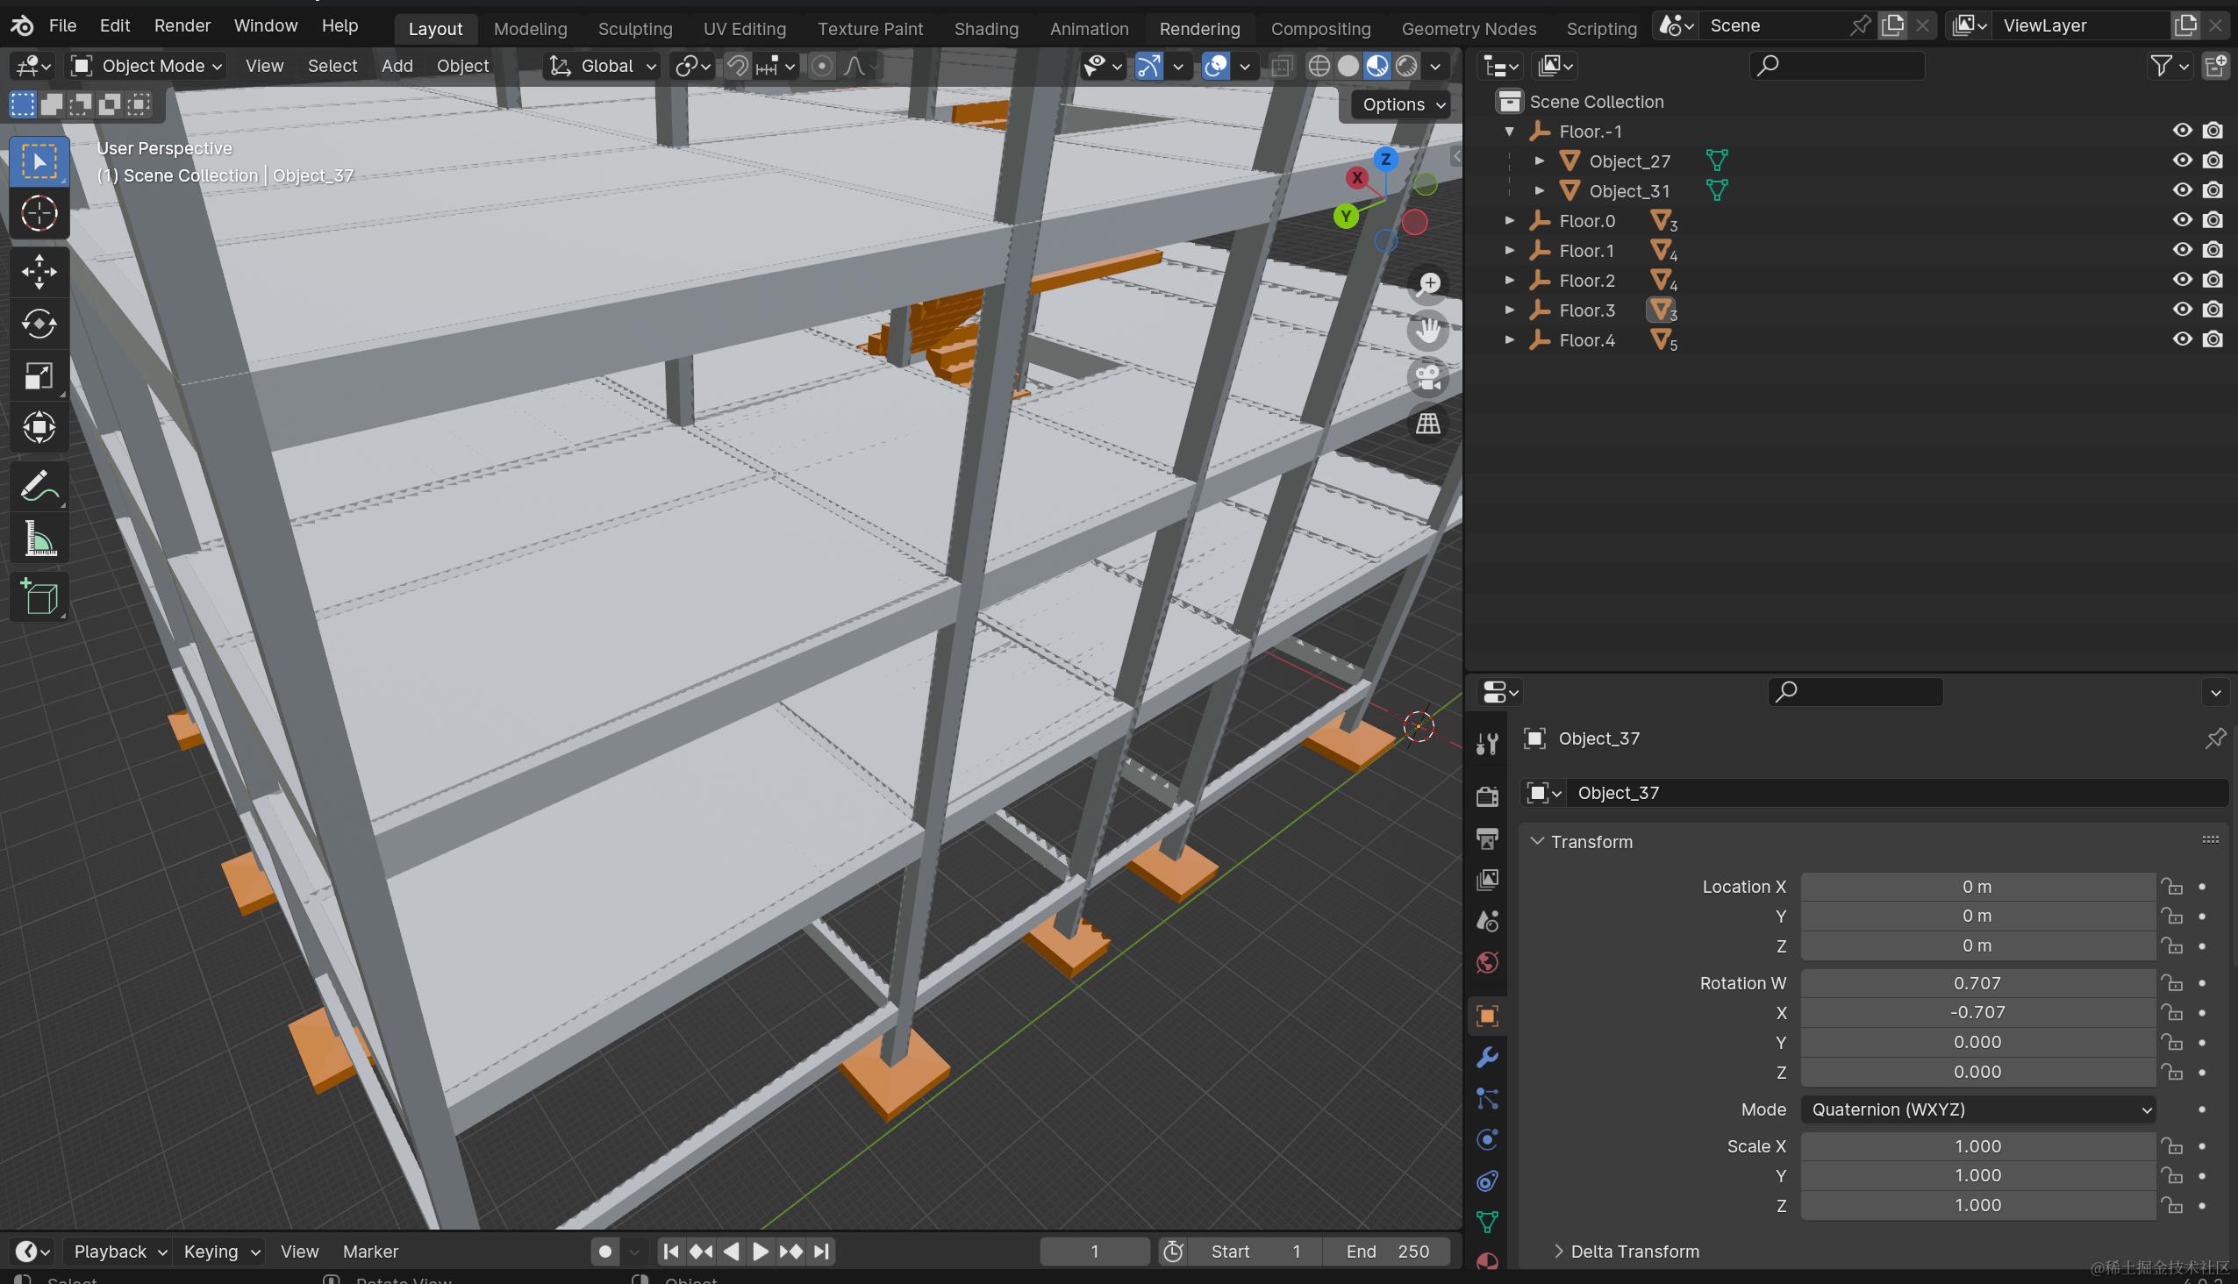This screenshot has height=1284, width=2238.
Task: Expand the Object_27 tree item
Action: [x=1541, y=160]
